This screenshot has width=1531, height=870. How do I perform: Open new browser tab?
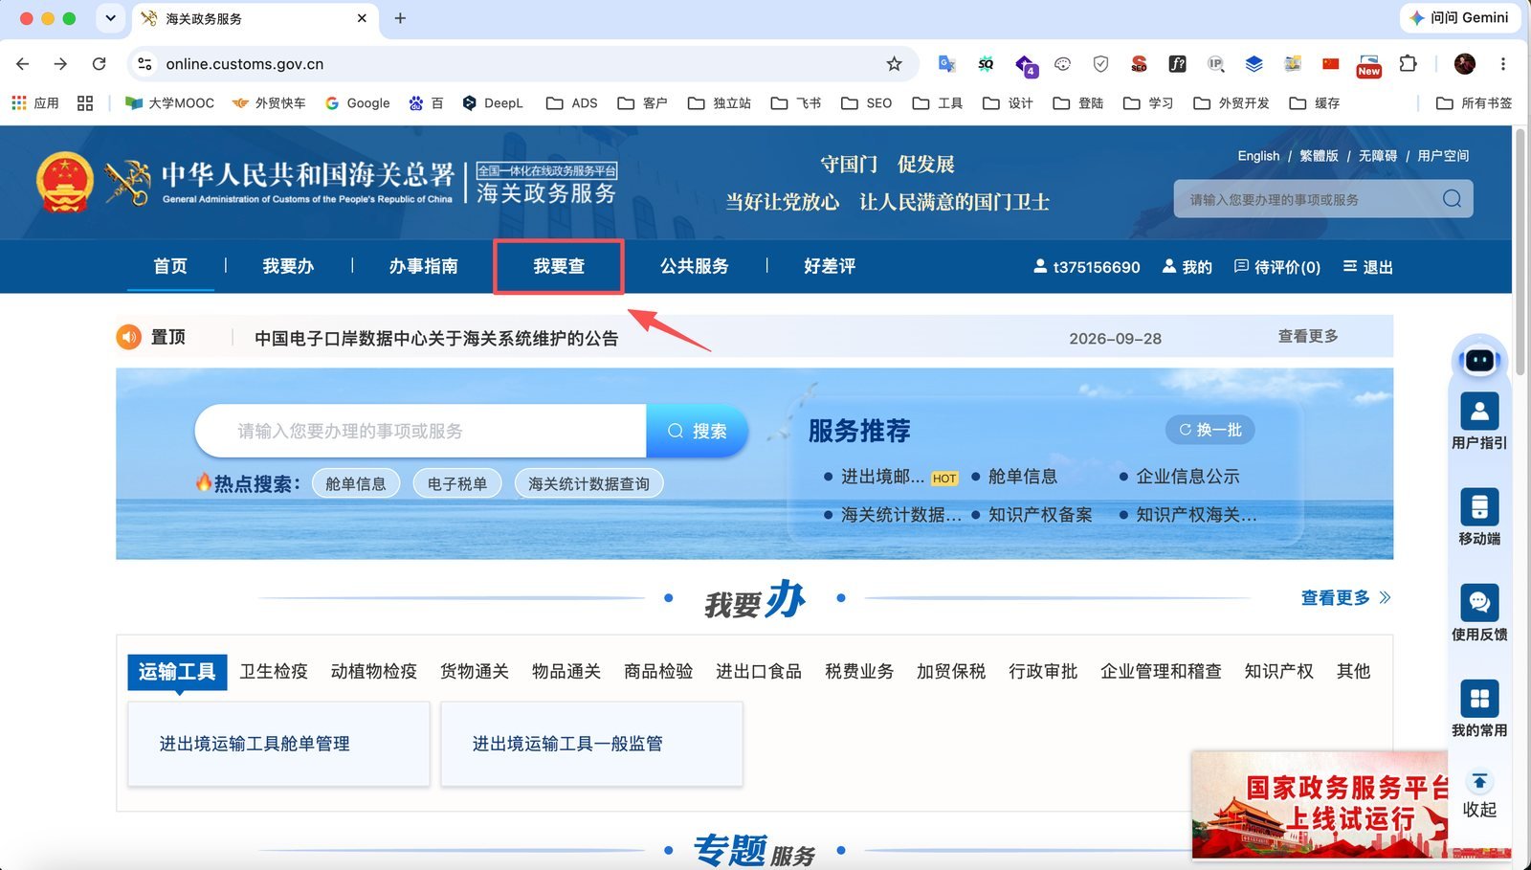400,18
